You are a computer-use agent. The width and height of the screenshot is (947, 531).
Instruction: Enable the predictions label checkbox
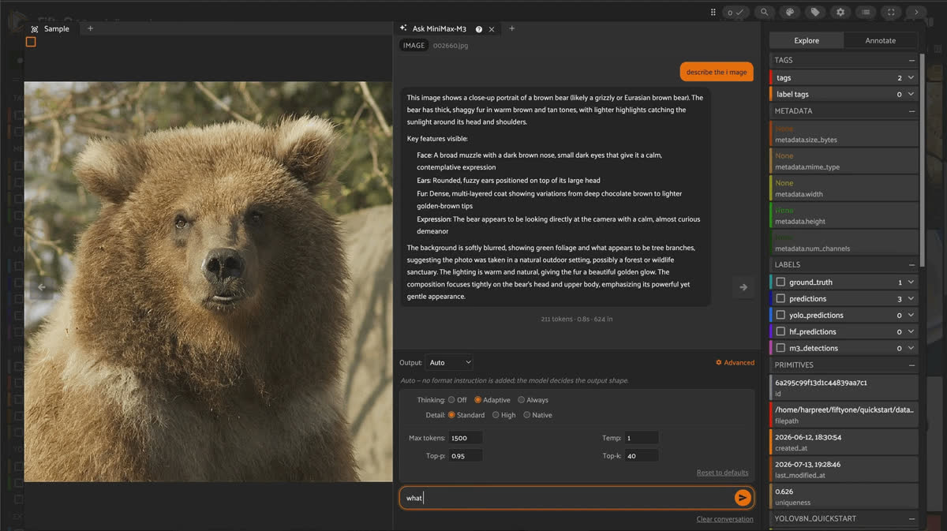click(780, 298)
